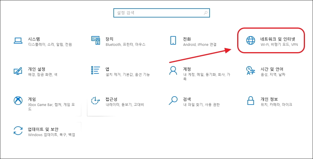Click text '음성, 지역, 날짜'

[273, 75]
